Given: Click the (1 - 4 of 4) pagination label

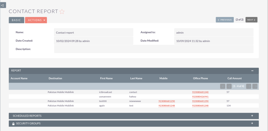Looking at the screenshot, I should pos(238,86).
